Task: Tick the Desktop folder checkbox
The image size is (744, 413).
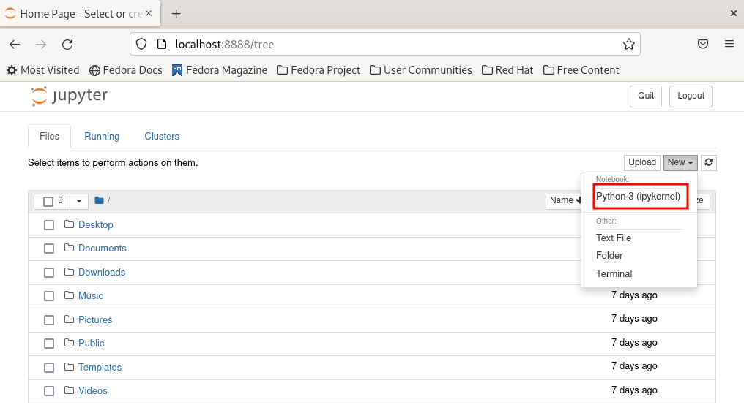Action: [49, 225]
